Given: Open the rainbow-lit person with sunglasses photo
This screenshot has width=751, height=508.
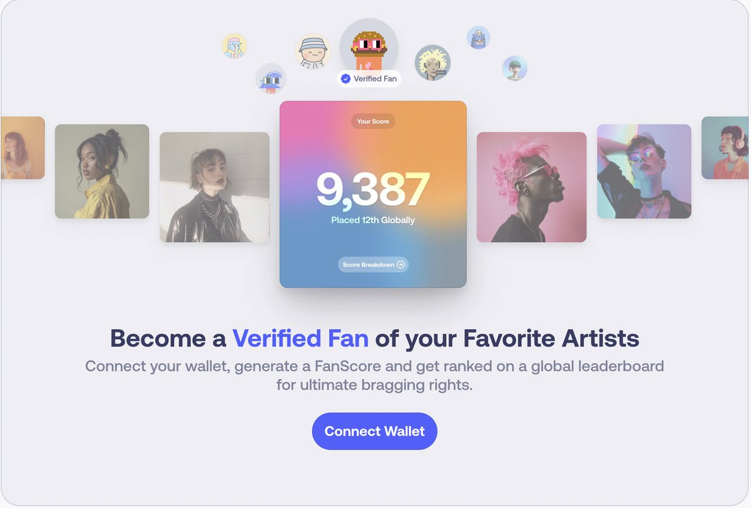Looking at the screenshot, I should 644,171.
